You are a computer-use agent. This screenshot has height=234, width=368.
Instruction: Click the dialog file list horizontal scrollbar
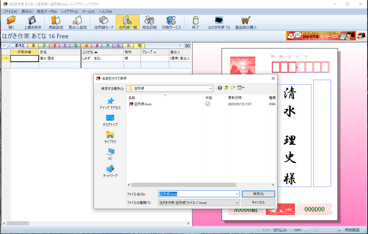[x=184, y=185]
